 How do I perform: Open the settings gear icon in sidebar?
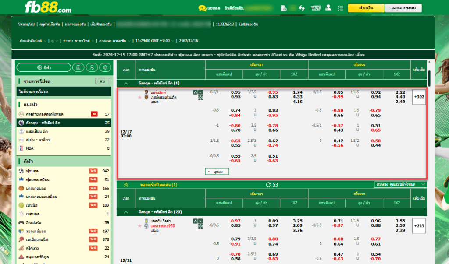105,67
